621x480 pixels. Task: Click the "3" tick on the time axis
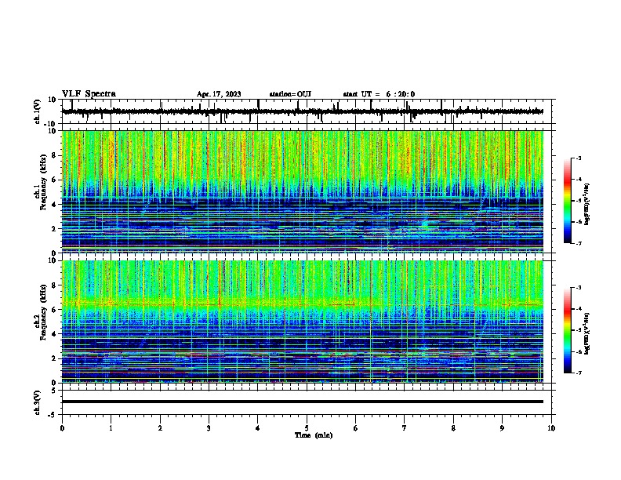[x=209, y=428]
